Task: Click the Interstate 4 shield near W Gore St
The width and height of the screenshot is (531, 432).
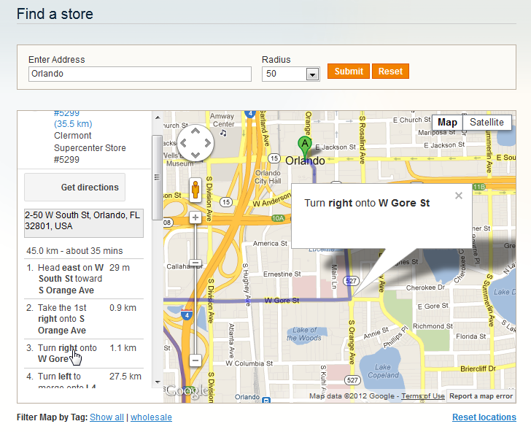Action: [187, 315]
